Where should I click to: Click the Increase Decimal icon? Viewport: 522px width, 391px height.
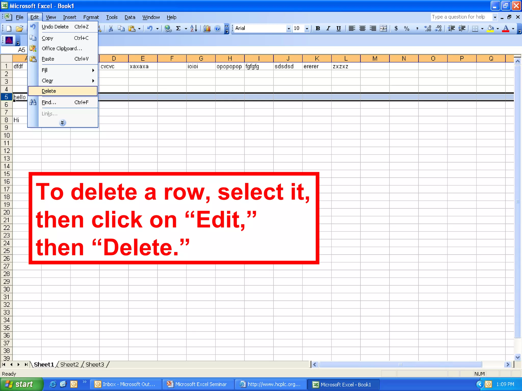pyautogui.click(x=428, y=29)
